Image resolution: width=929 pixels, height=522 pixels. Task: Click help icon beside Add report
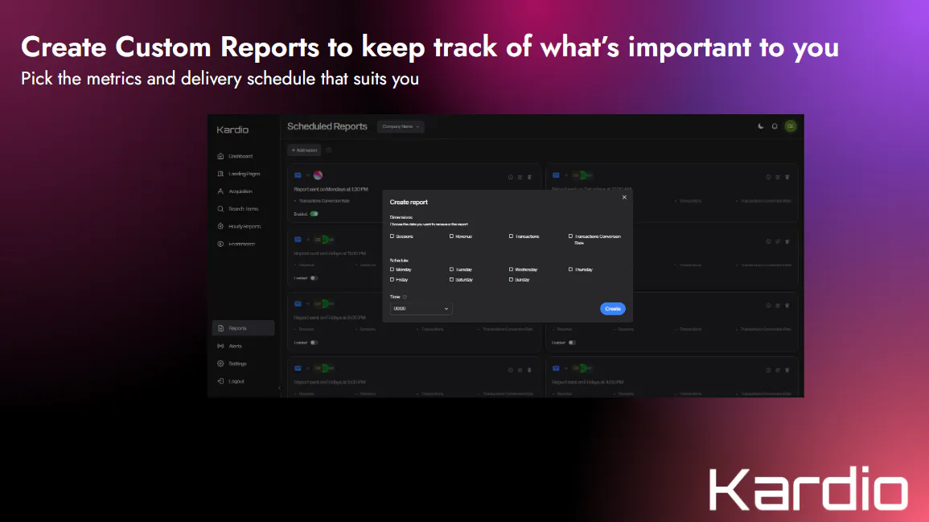click(328, 150)
